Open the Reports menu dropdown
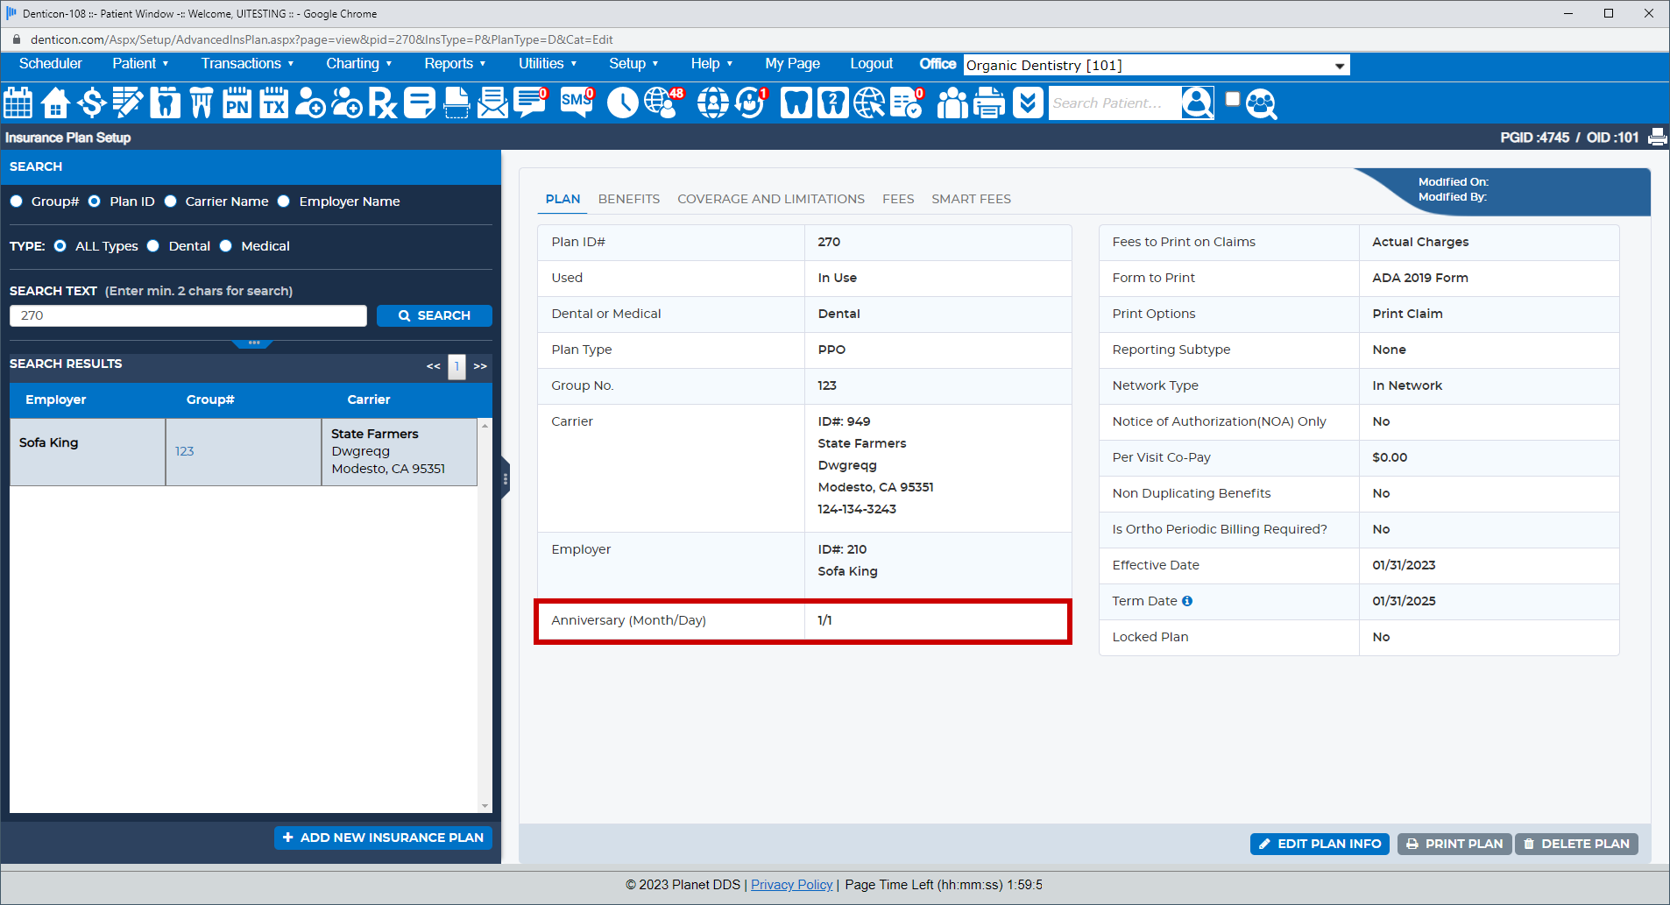The height and width of the screenshot is (905, 1670). pyautogui.click(x=455, y=64)
